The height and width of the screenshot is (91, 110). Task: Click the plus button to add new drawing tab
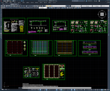(x=21, y=4)
